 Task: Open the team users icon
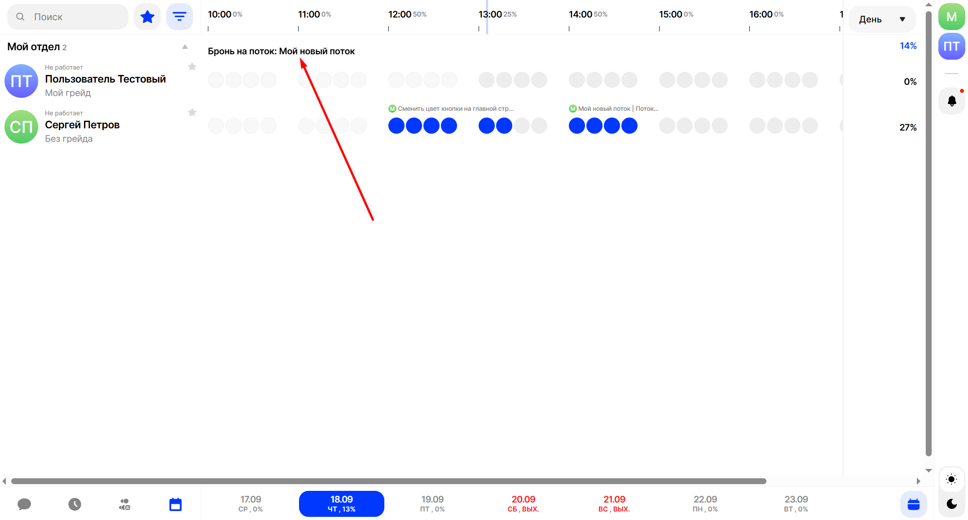tap(124, 504)
